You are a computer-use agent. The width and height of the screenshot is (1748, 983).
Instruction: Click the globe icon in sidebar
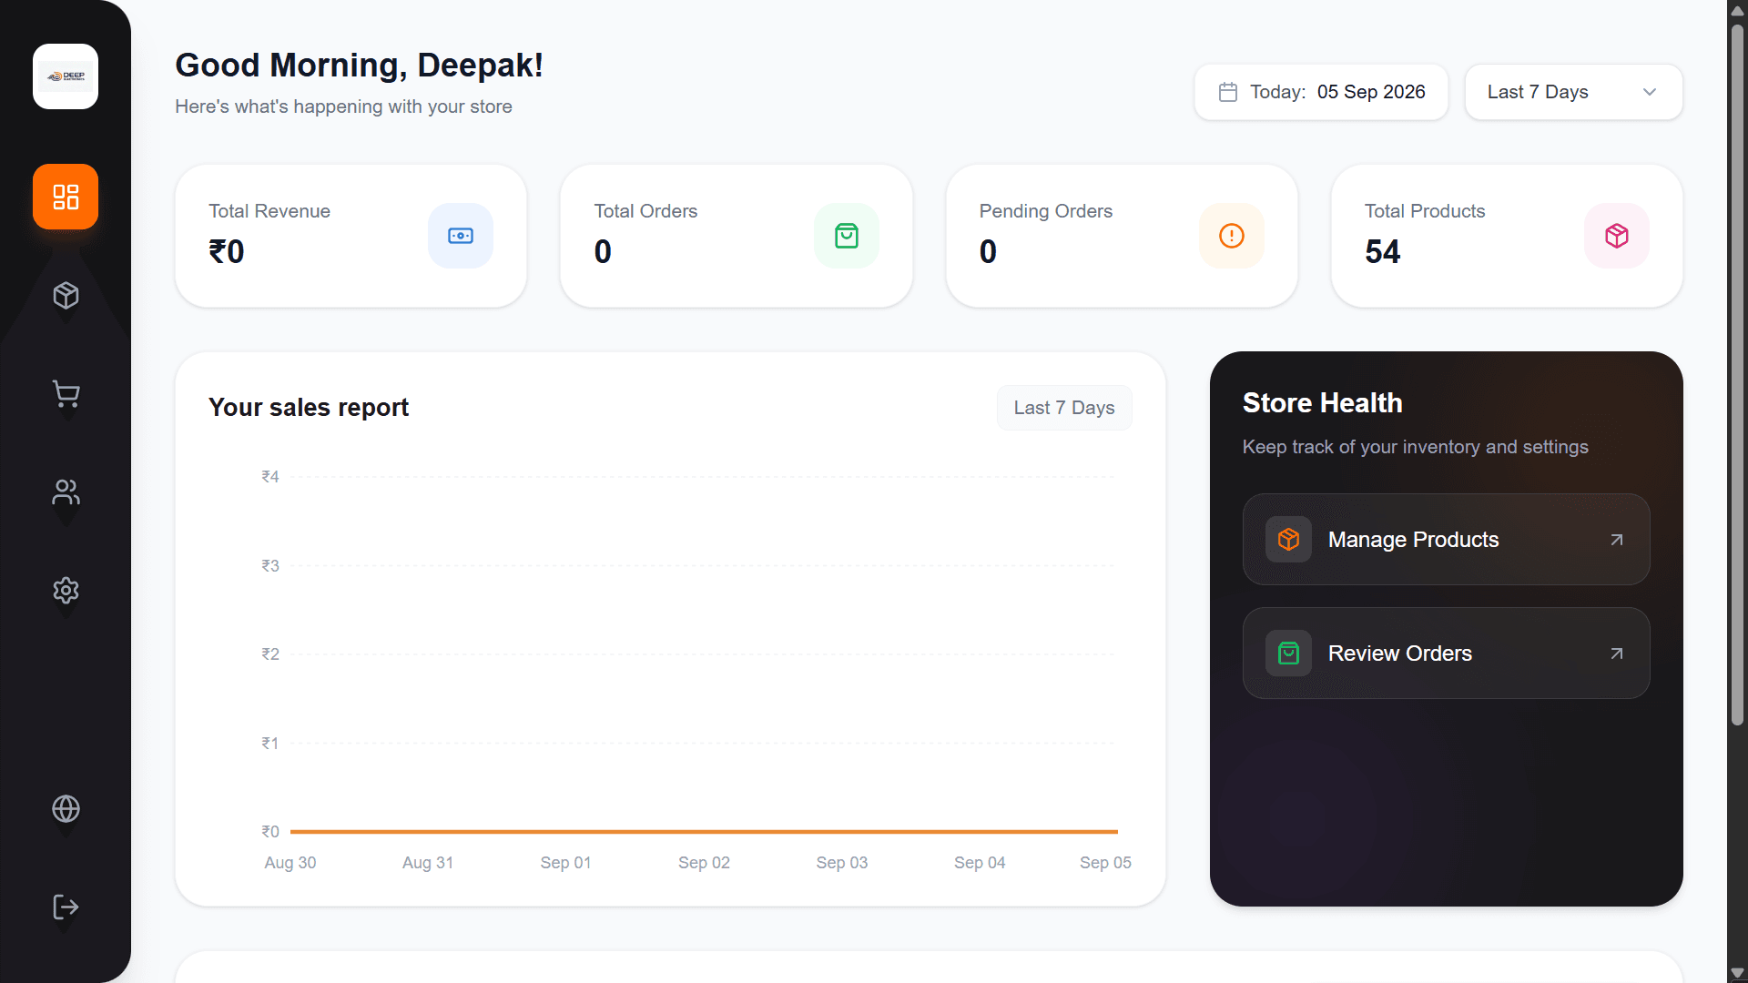(x=66, y=808)
